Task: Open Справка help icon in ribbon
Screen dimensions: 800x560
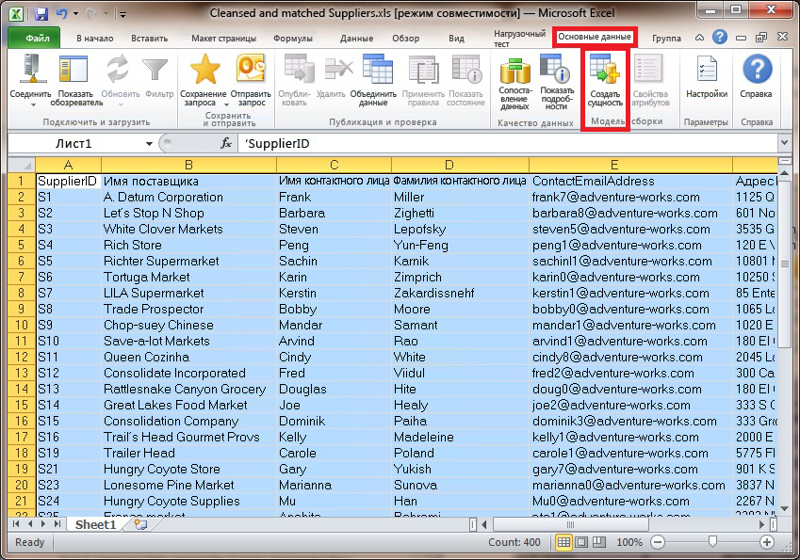Action: pos(758,69)
